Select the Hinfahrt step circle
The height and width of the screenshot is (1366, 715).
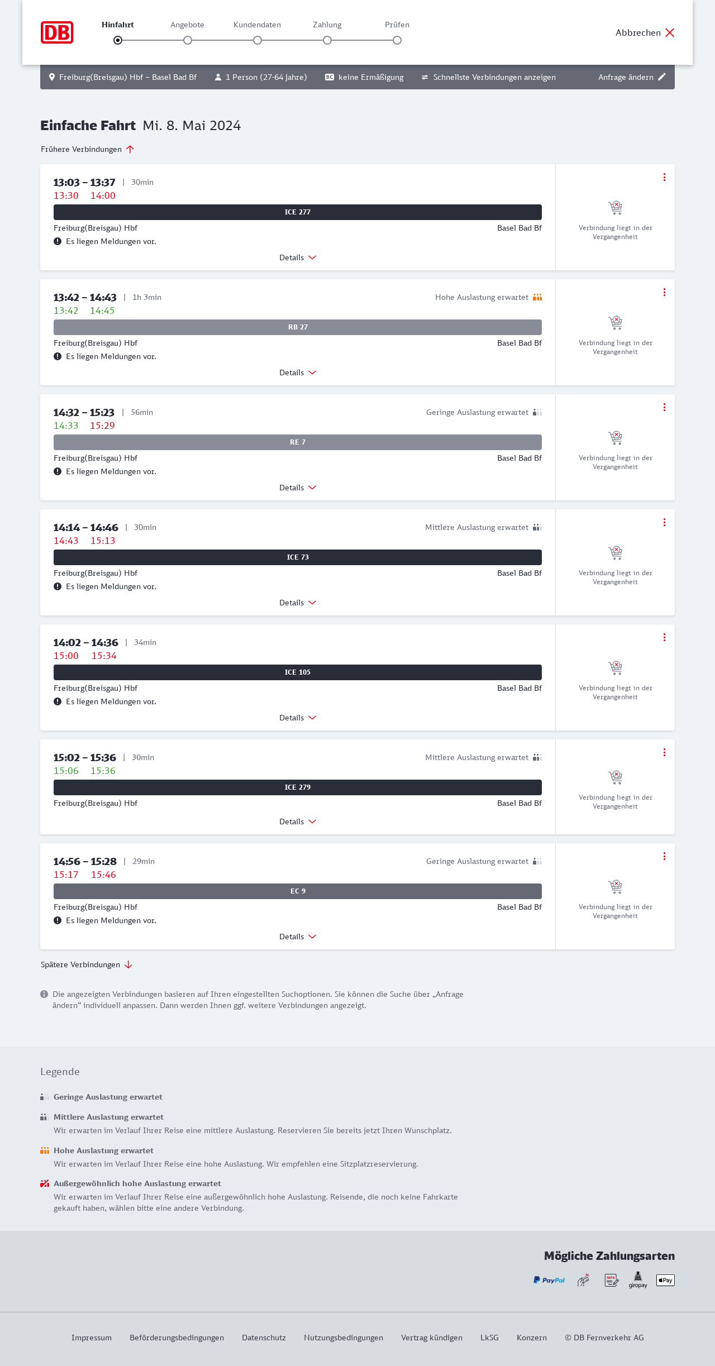point(118,40)
